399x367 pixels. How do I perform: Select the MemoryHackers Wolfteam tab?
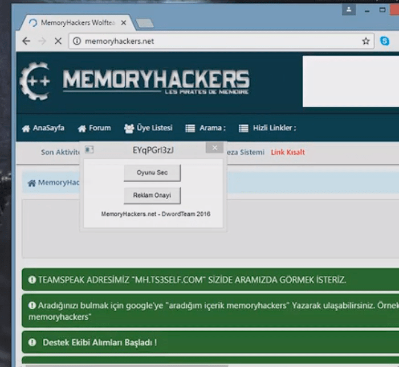(x=77, y=23)
